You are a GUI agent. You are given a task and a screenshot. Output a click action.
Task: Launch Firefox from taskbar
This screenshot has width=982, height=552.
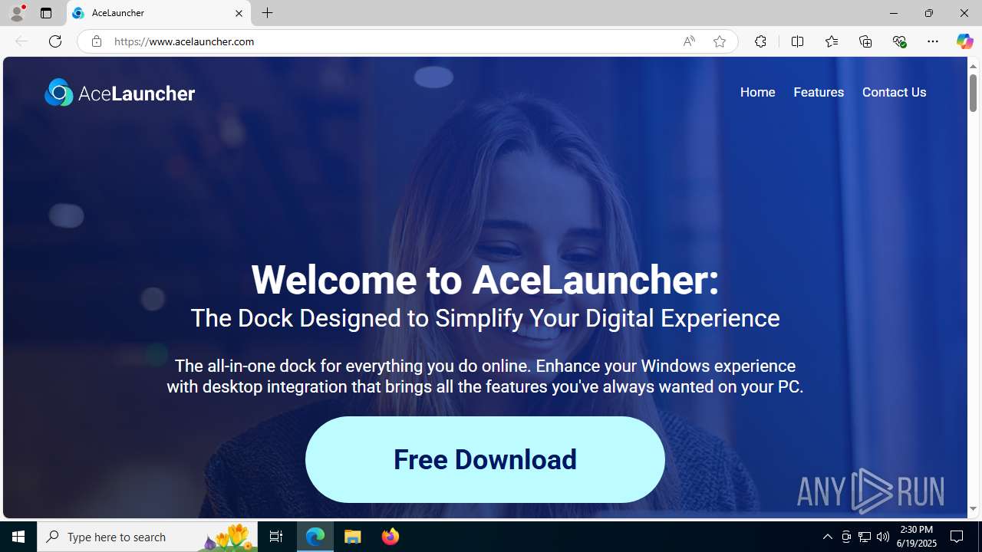(390, 537)
